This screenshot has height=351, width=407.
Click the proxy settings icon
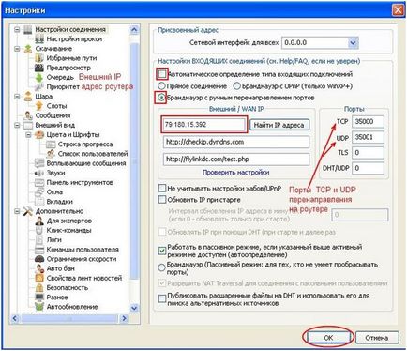click(39, 39)
